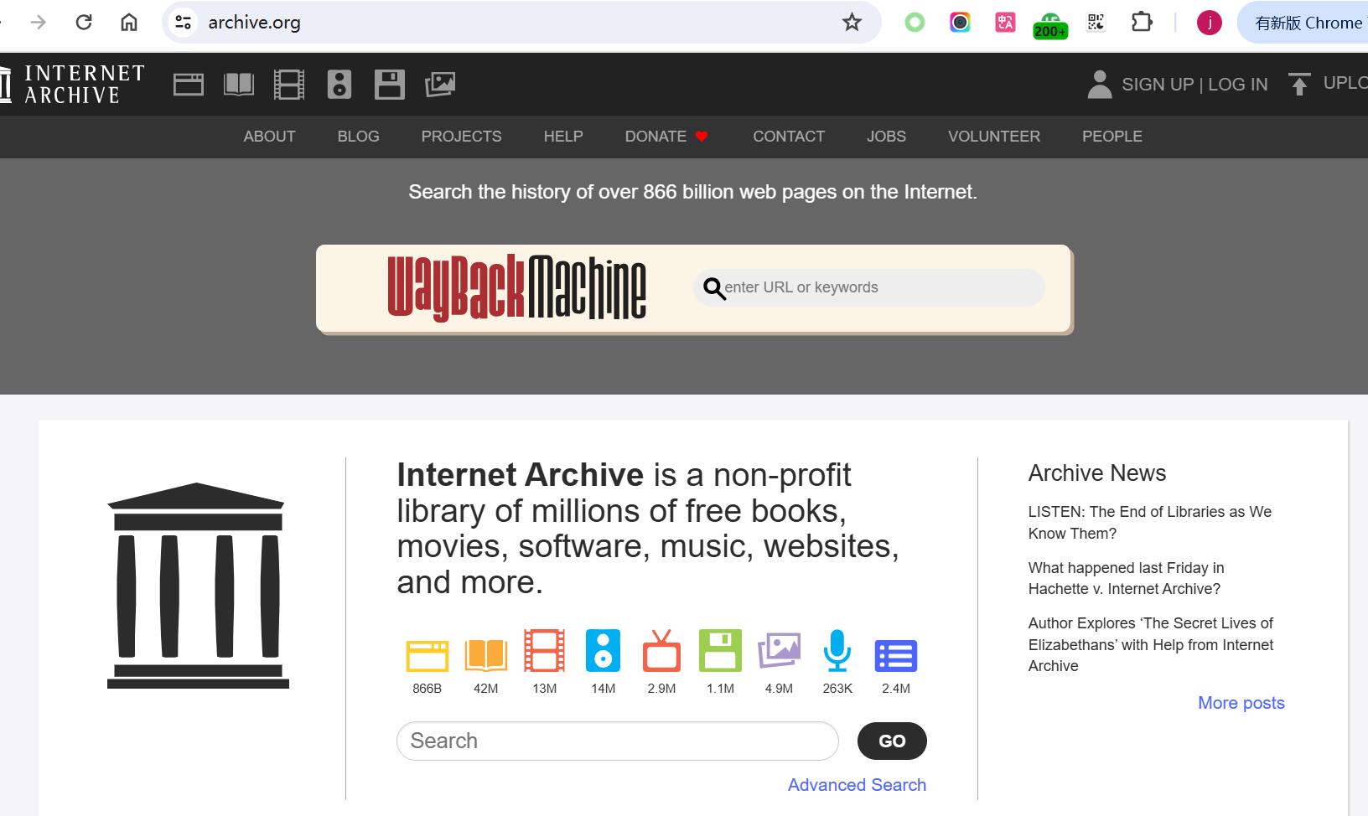Open 'What happened last Friday in Hachette' post
The image size is (1368, 816).
(1126, 578)
